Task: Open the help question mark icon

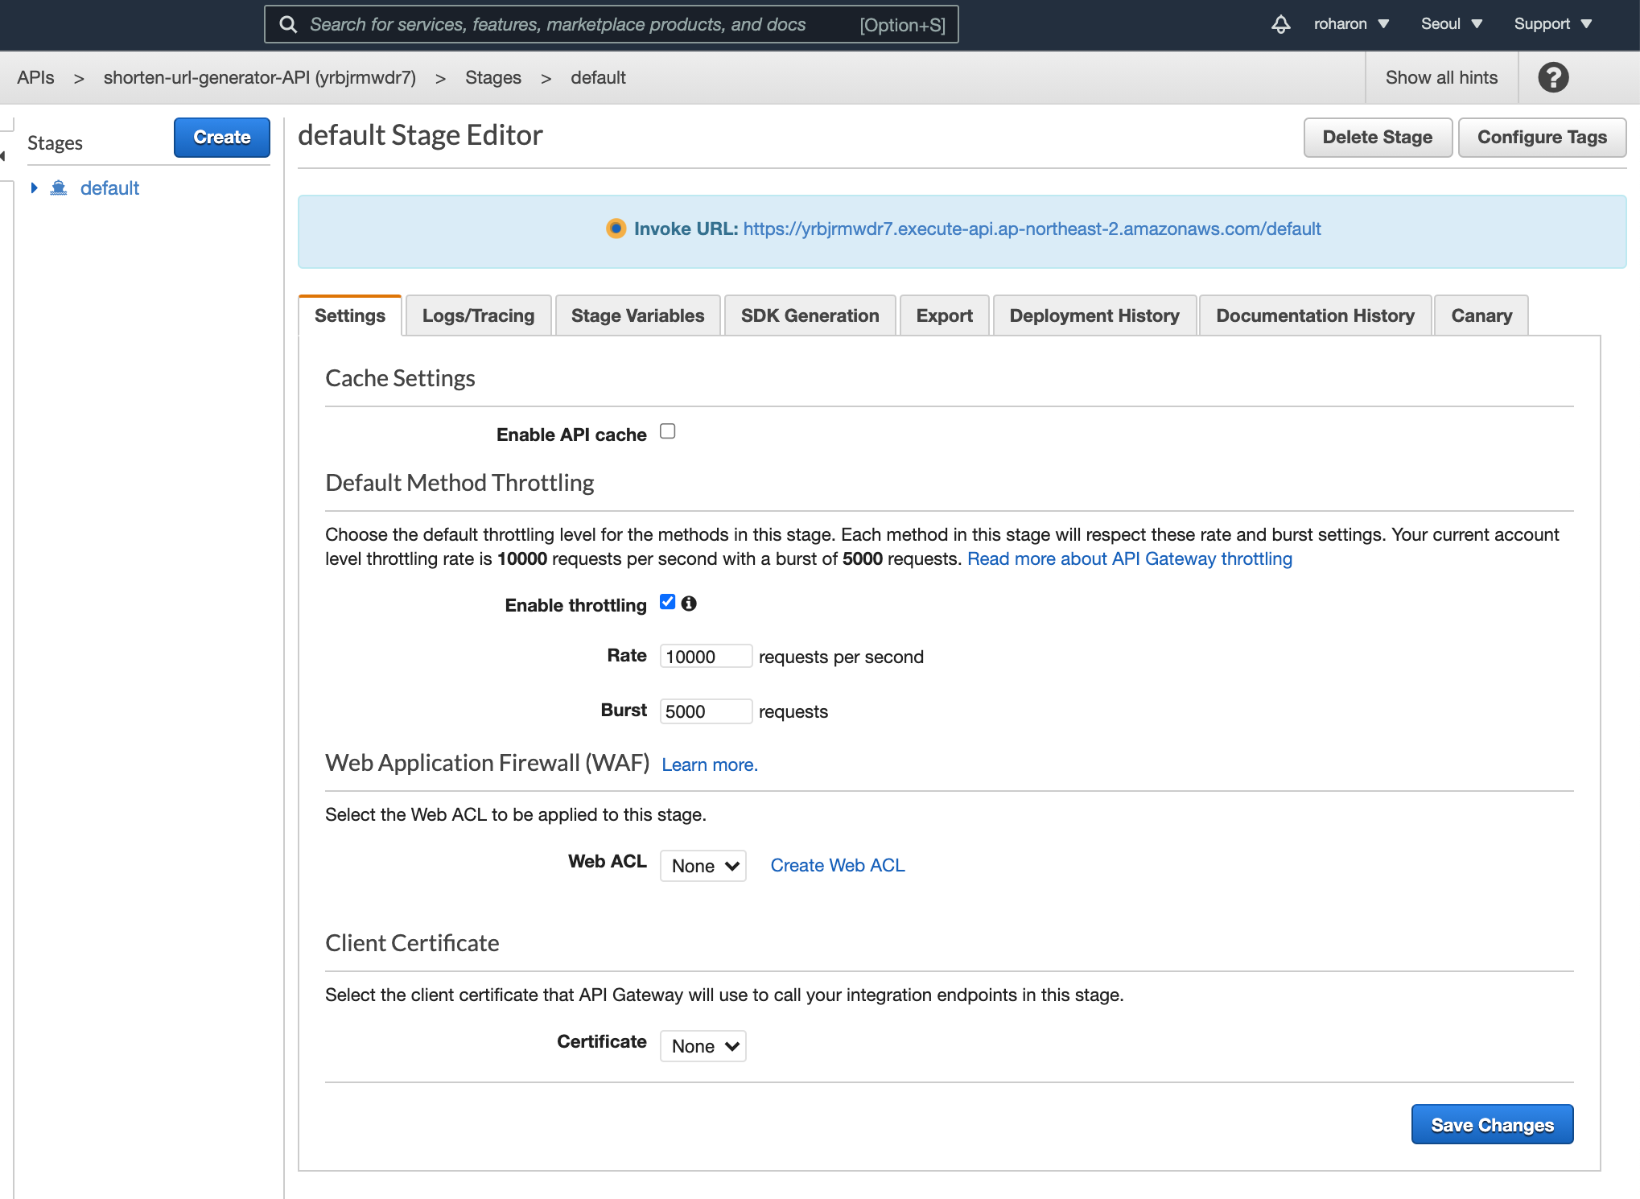Action: click(1553, 77)
